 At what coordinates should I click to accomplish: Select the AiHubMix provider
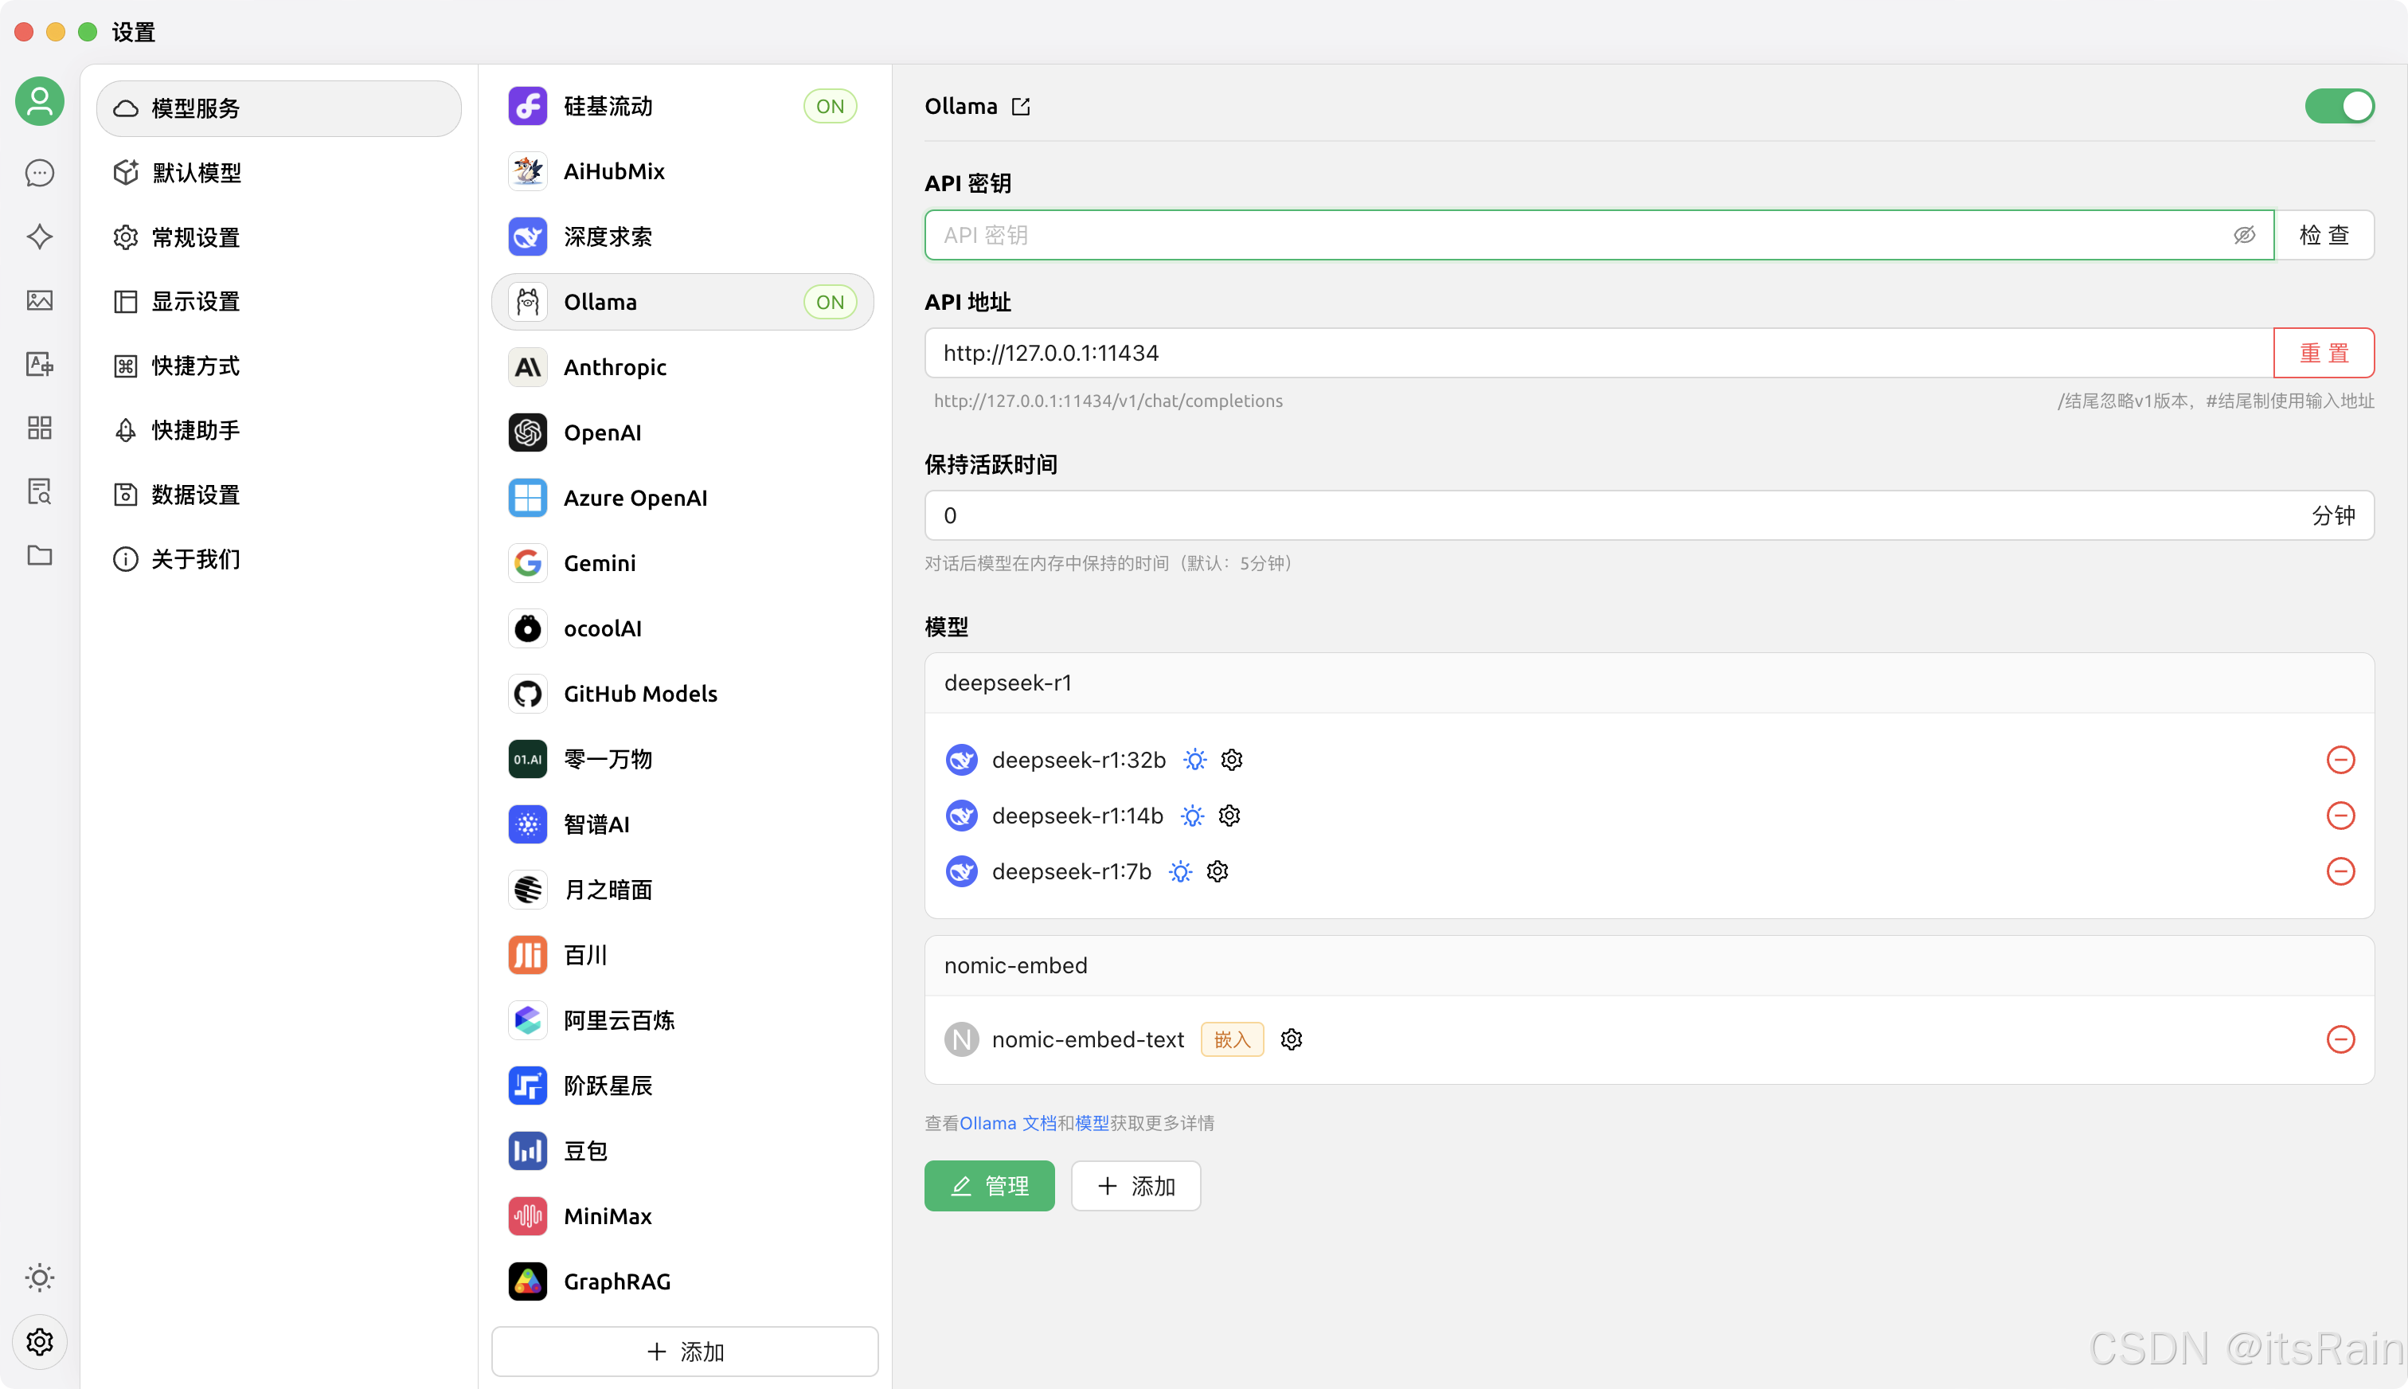point(682,172)
